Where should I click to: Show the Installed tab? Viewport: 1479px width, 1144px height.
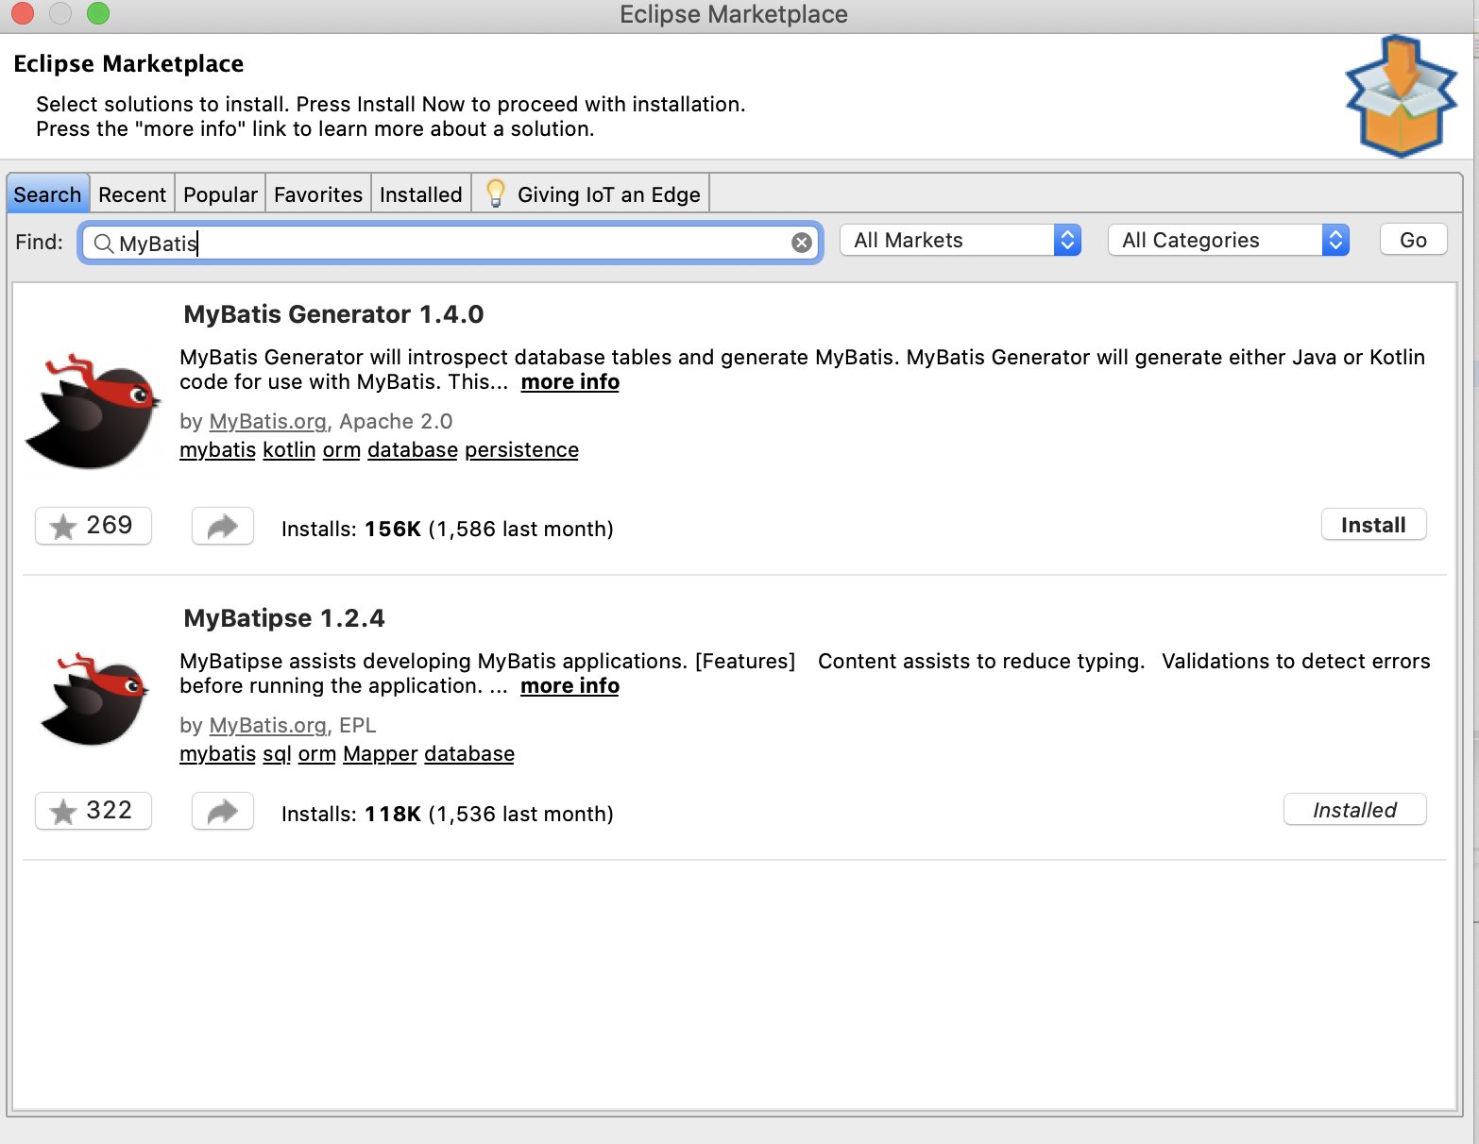click(x=421, y=194)
